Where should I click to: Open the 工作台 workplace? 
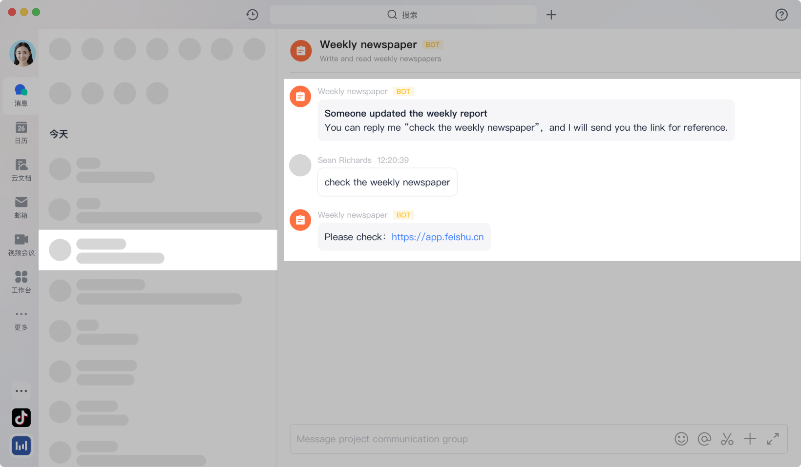(x=21, y=282)
